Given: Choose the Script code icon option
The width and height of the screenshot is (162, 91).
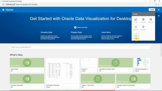Looking at the screenshot, I should point(136,36).
